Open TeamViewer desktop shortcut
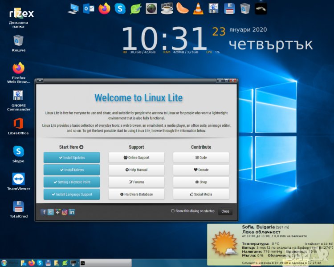334x267 pixels. [18, 179]
